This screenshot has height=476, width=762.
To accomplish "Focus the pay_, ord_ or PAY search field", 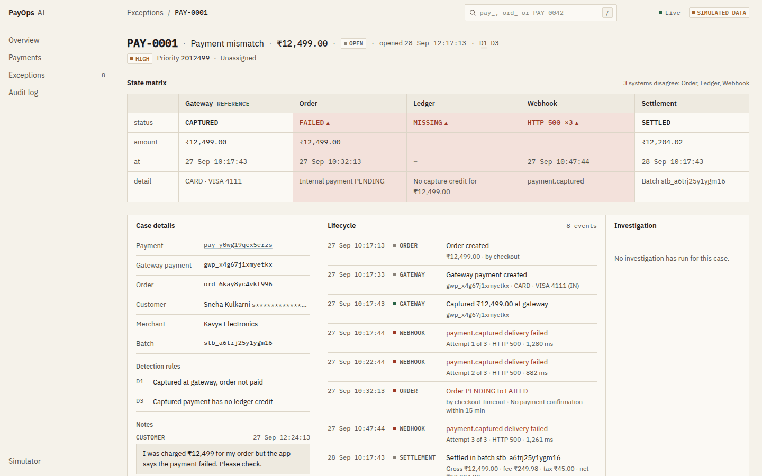I will (540, 13).
